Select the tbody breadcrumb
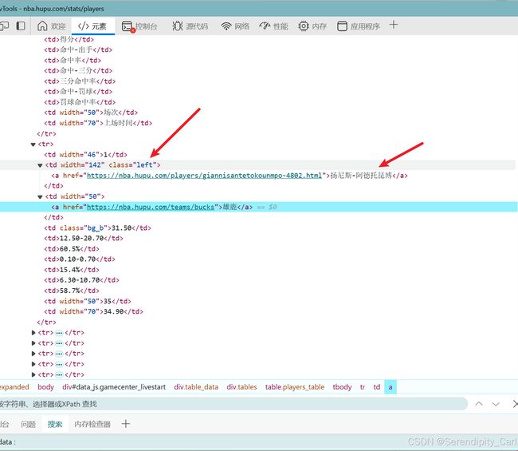Image resolution: width=518 pixels, height=451 pixels. click(x=342, y=387)
